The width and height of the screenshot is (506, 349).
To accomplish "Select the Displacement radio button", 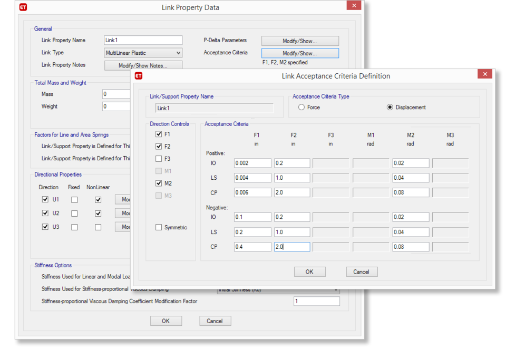I will (x=389, y=106).
